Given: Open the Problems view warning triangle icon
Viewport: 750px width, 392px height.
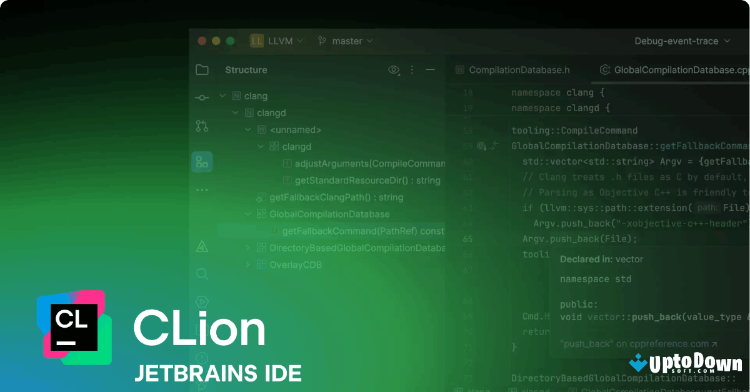Looking at the screenshot, I should tap(202, 246).
